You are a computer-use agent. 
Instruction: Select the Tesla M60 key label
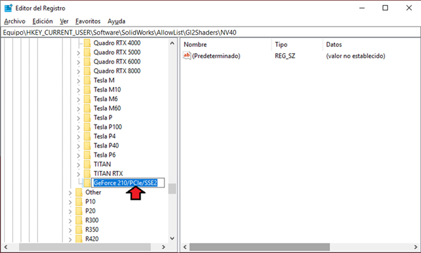click(x=107, y=108)
